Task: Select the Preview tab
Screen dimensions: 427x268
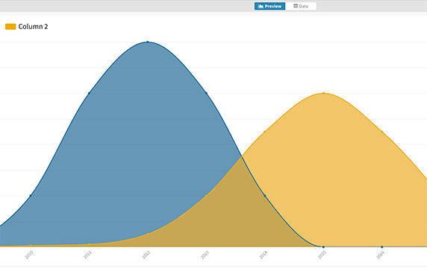Action: pyautogui.click(x=270, y=6)
